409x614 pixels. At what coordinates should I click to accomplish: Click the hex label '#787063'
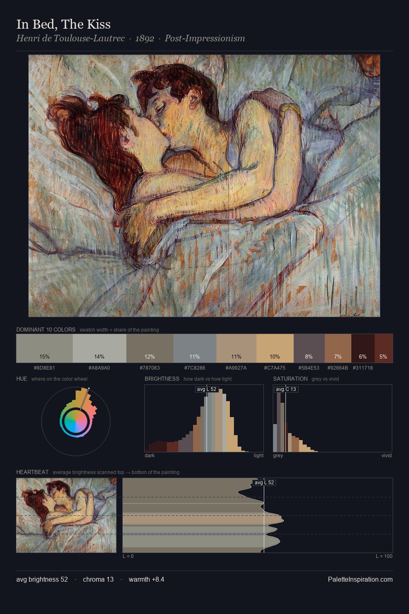pyautogui.click(x=150, y=368)
